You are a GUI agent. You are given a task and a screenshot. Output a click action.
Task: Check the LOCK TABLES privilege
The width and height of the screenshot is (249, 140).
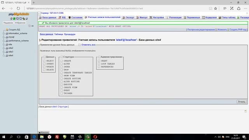pos(99,64)
